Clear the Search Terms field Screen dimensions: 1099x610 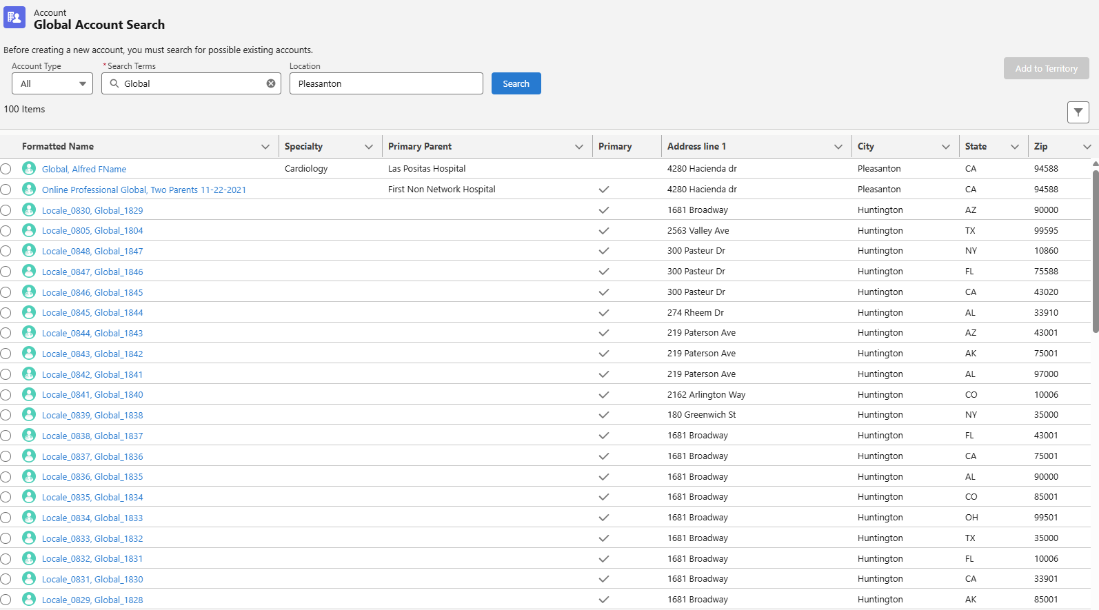tap(271, 83)
